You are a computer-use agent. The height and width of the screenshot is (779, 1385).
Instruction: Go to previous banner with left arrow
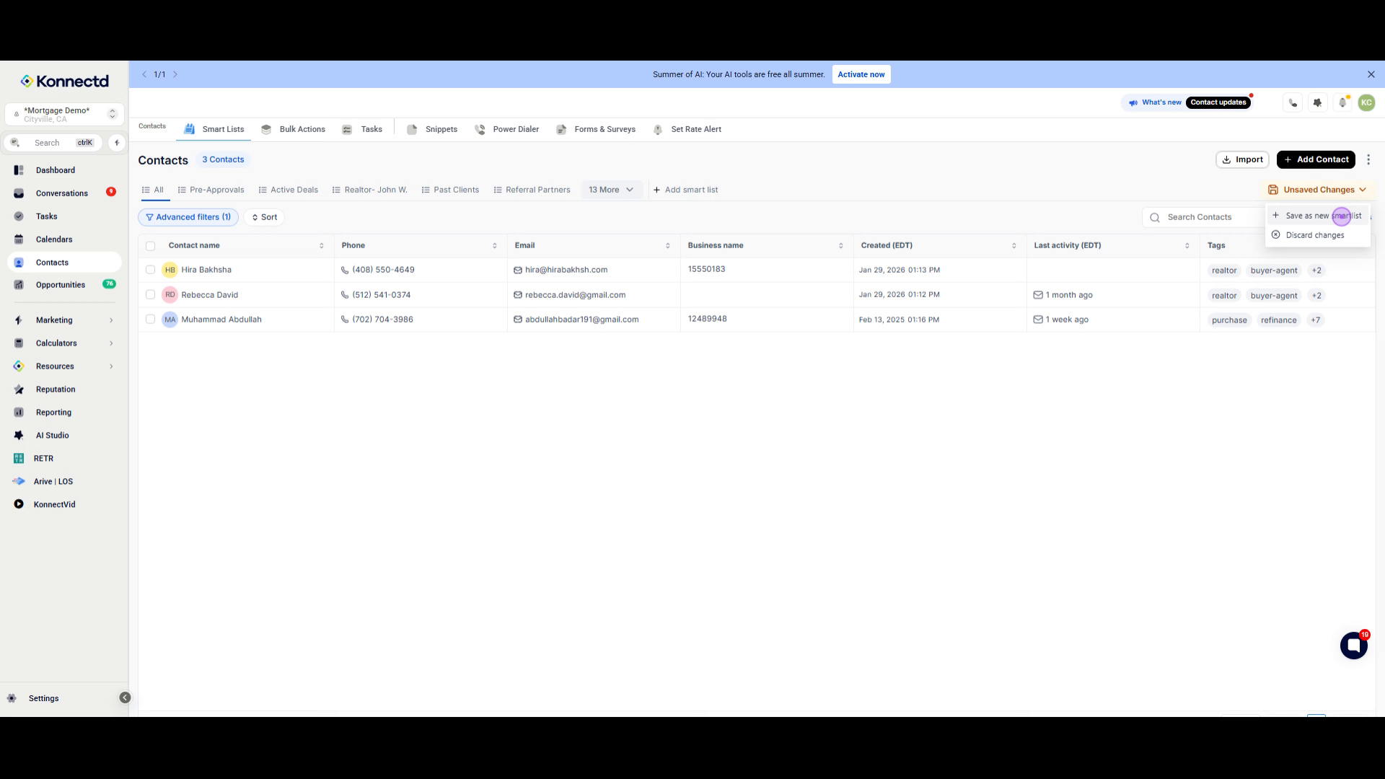pos(144,74)
